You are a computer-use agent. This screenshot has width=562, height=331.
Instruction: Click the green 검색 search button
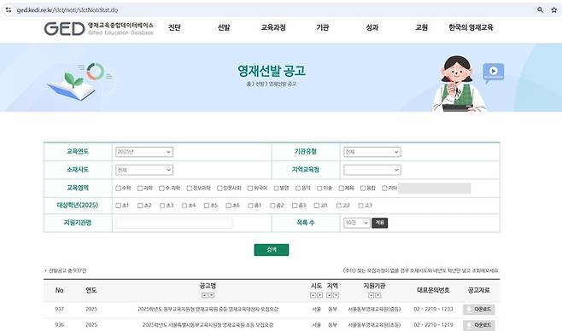tap(272, 250)
